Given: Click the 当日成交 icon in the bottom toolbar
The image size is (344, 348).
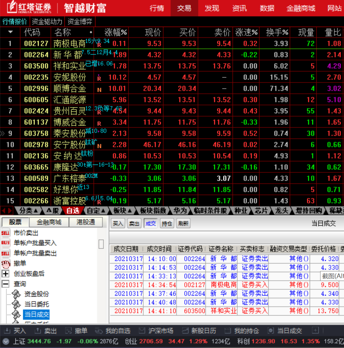Looking at the screenshot, I should tap(271, 331).
